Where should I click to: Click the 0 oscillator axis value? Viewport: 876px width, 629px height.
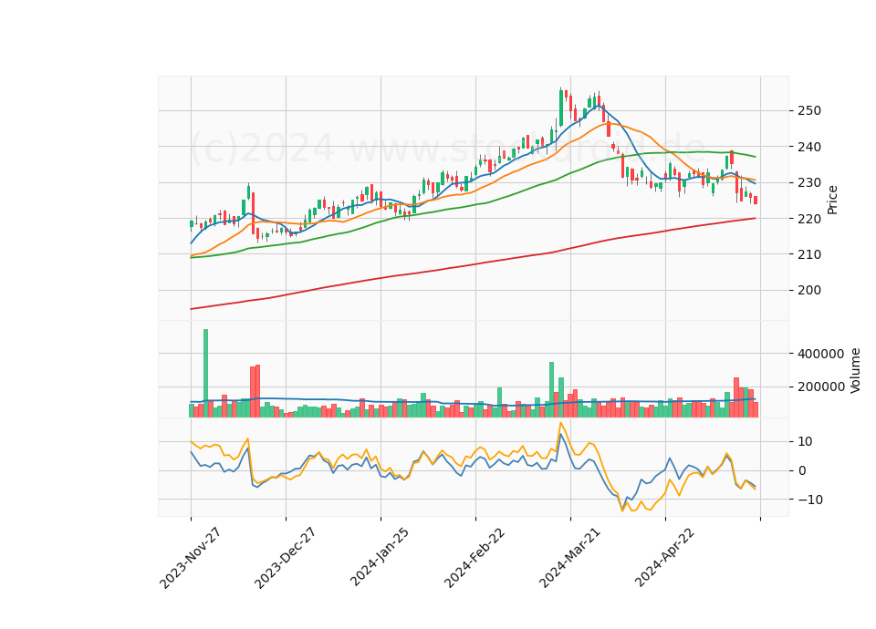point(802,470)
